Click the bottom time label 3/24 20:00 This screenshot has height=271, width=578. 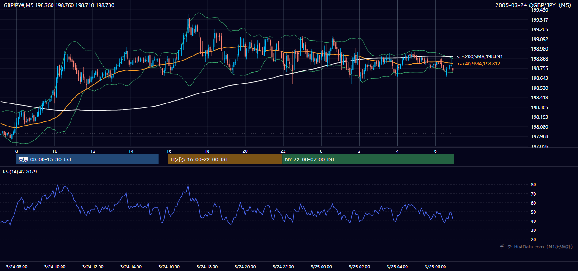coord(245,266)
